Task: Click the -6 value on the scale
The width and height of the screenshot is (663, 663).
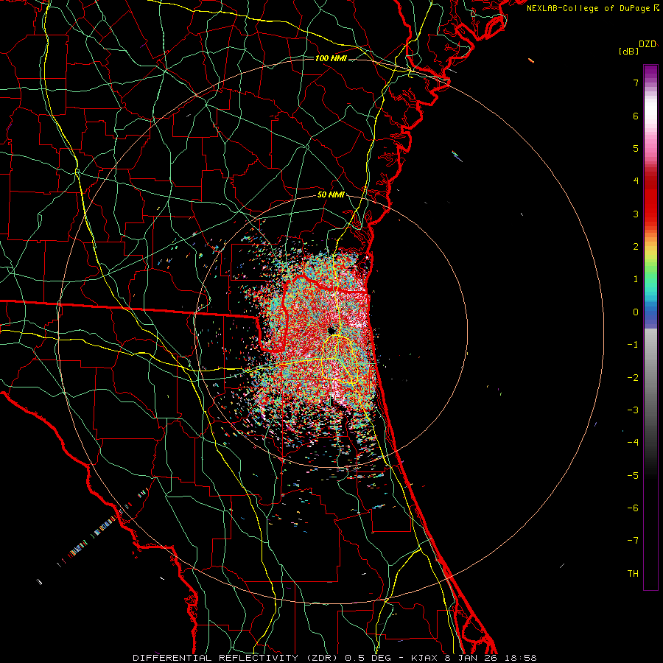Action: 633,508
